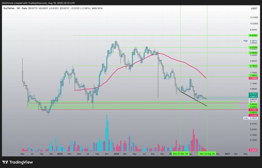Click the 1.4643 green price label
Viewport: 262px width, 168px height.
253,76
